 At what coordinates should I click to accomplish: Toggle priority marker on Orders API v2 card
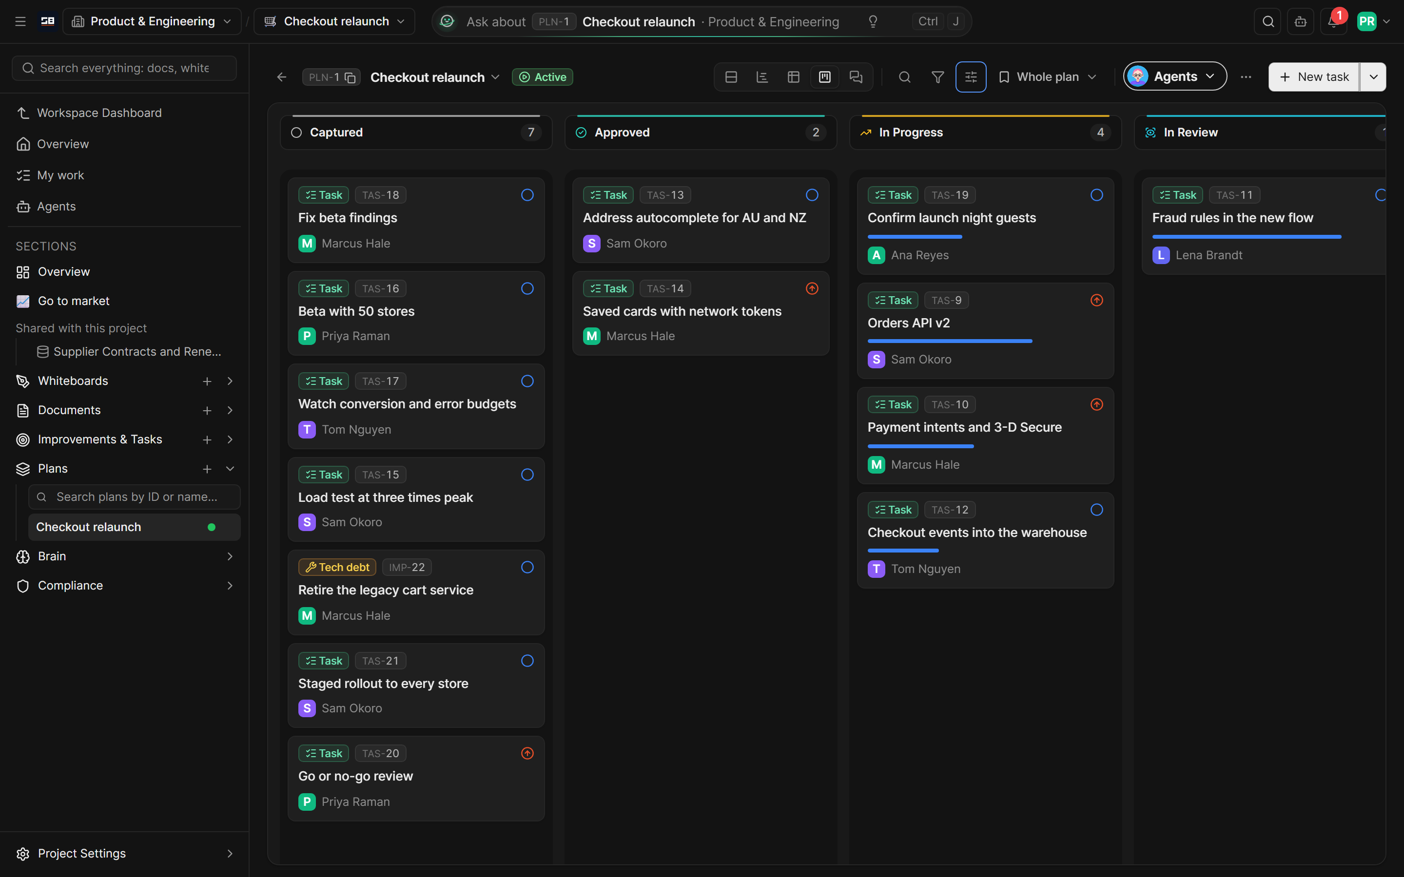pyautogui.click(x=1096, y=300)
